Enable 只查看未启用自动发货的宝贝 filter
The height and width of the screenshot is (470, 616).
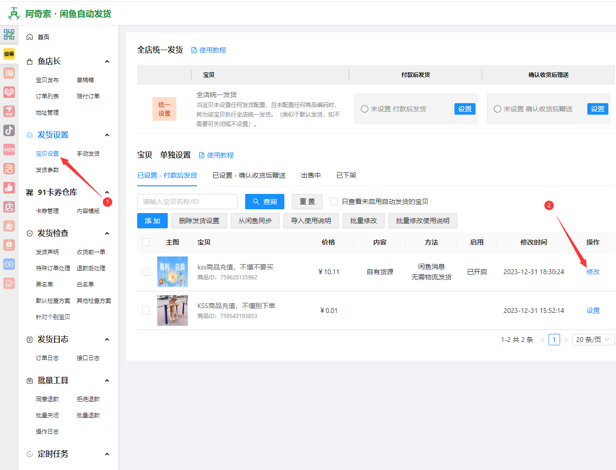tap(334, 201)
